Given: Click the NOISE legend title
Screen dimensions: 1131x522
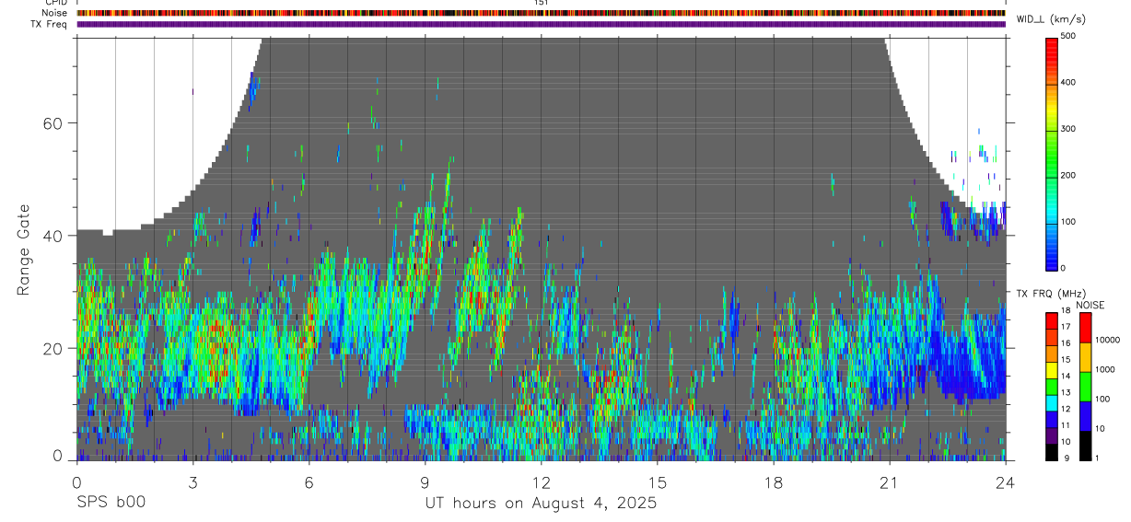Looking at the screenshot, I should click(x=1089, y=306).
